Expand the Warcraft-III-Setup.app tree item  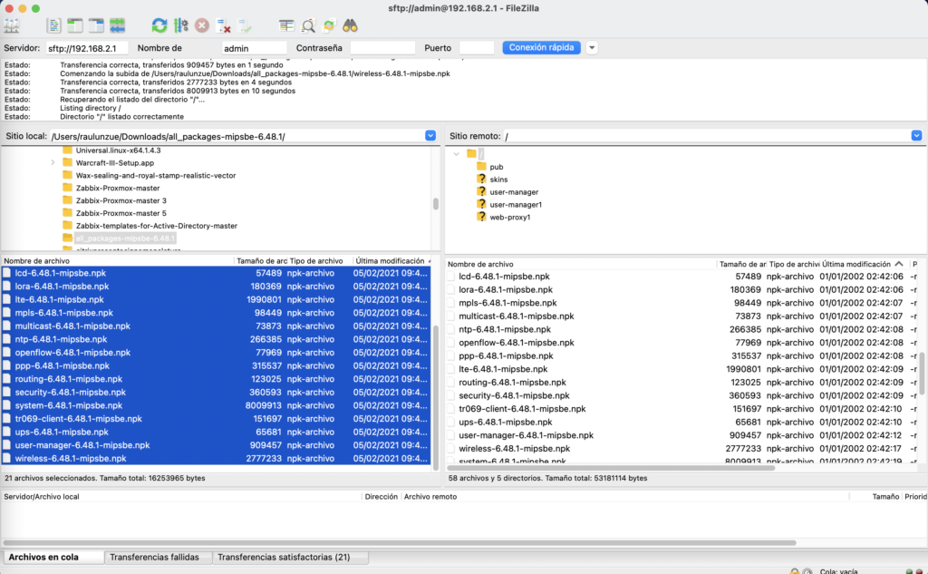click(x=53, y=162)
